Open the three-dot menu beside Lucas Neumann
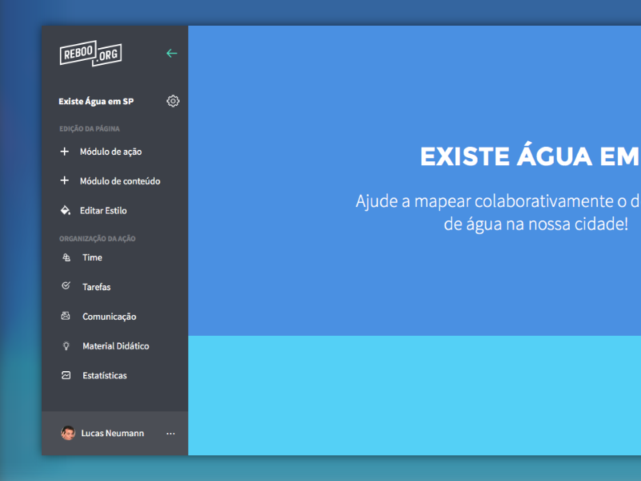The height and width of the screenshot is (481, 641). click(x=170, y=433)
